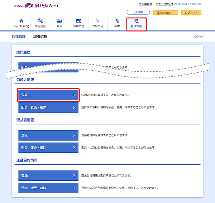Click 照会・変更・削除 under 受益者情報

[48, 148]
